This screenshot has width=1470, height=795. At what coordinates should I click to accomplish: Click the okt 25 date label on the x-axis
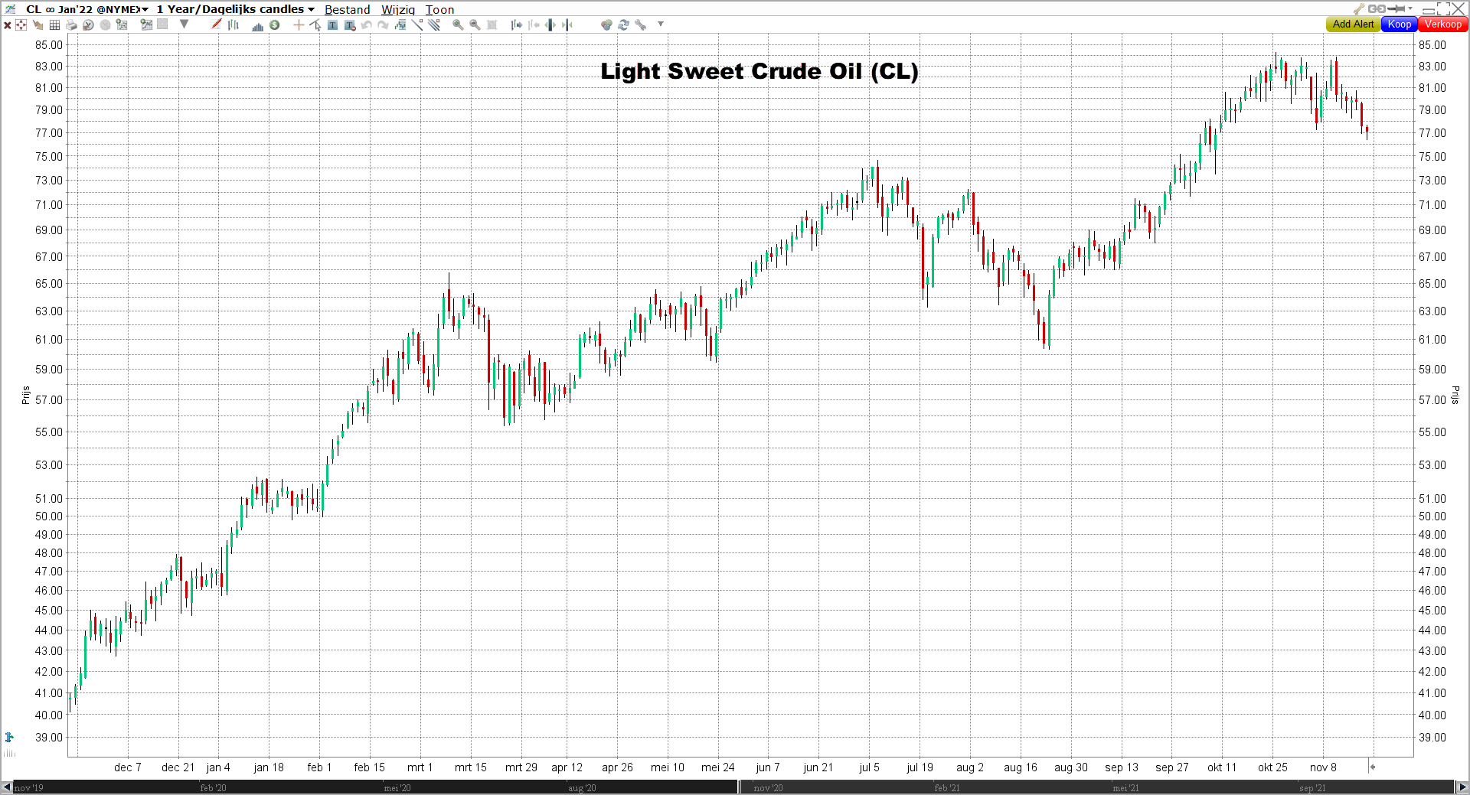pyautogui.click(x=1272, y=767)
